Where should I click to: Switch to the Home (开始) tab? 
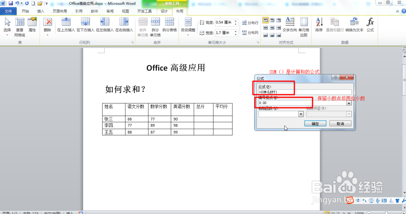[x=25, y=11]
